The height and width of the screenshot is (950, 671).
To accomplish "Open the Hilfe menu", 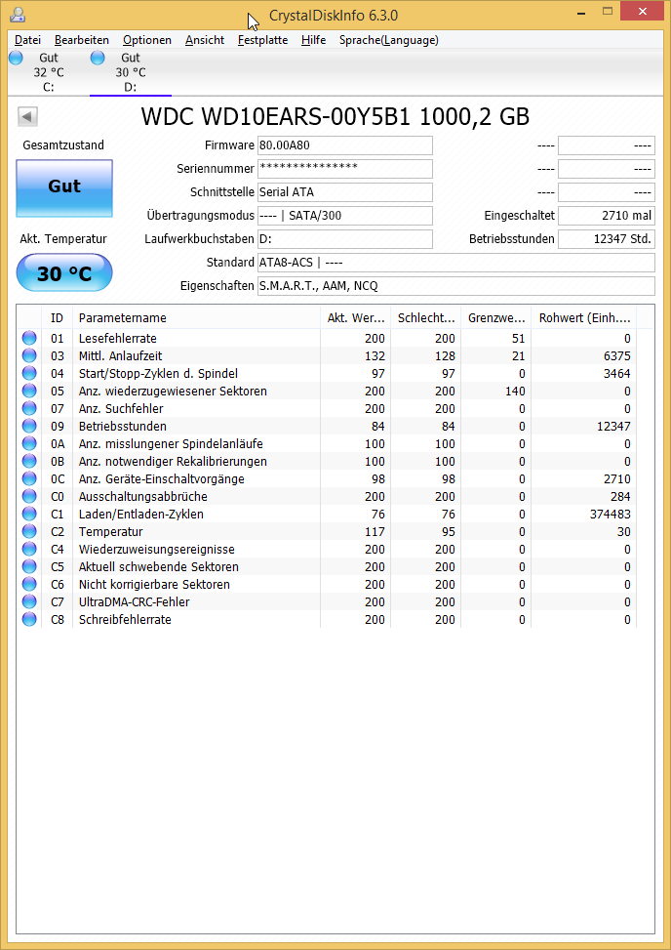I will (313, 40).
